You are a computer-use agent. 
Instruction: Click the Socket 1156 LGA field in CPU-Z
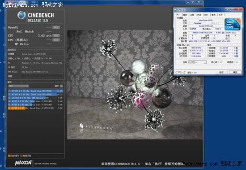[x=206, y=26]
